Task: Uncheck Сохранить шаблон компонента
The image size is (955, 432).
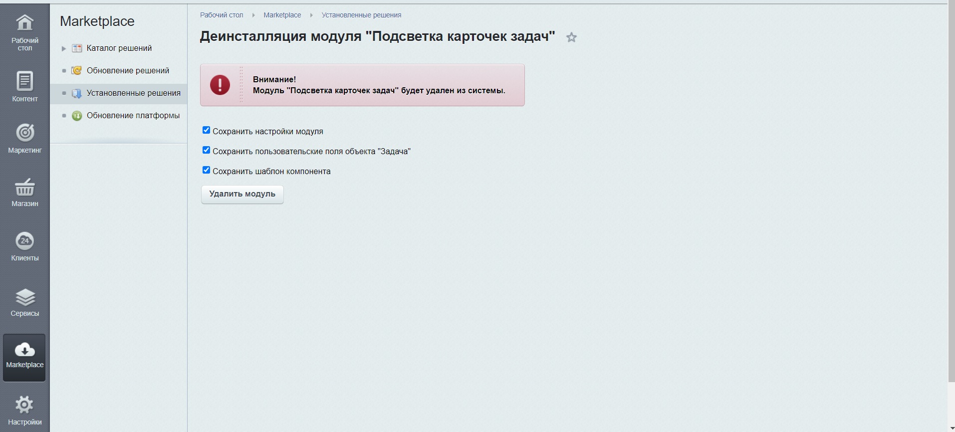Action: pyautogui.click(x=206, y=170)
